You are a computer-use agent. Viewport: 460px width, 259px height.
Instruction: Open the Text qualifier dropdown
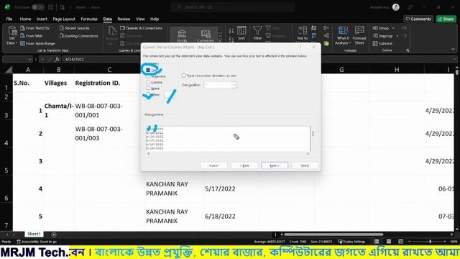[234, 85]
